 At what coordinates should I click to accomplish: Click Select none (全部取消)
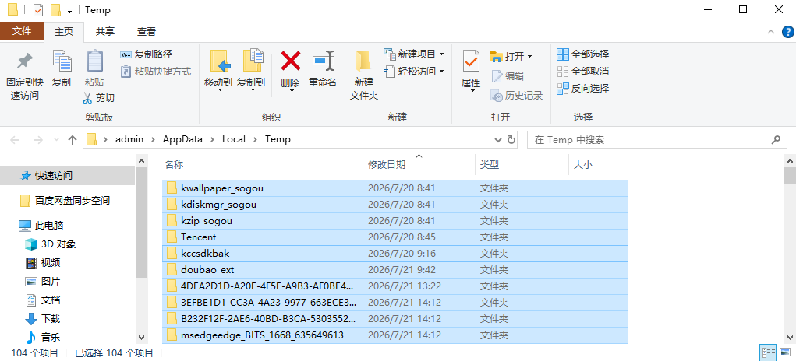coord(583,72)
